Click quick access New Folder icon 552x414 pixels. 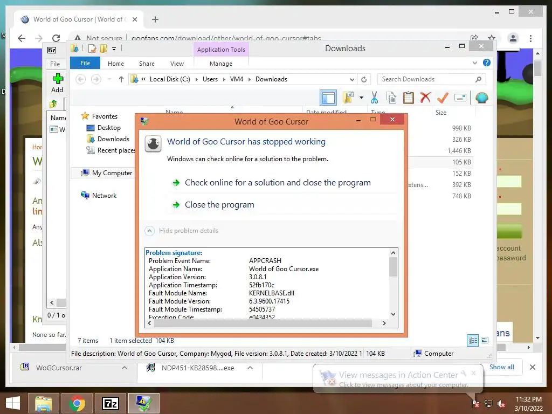point(103,48)
